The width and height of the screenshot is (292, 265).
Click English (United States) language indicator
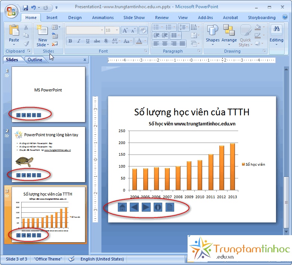click(102, 259)
